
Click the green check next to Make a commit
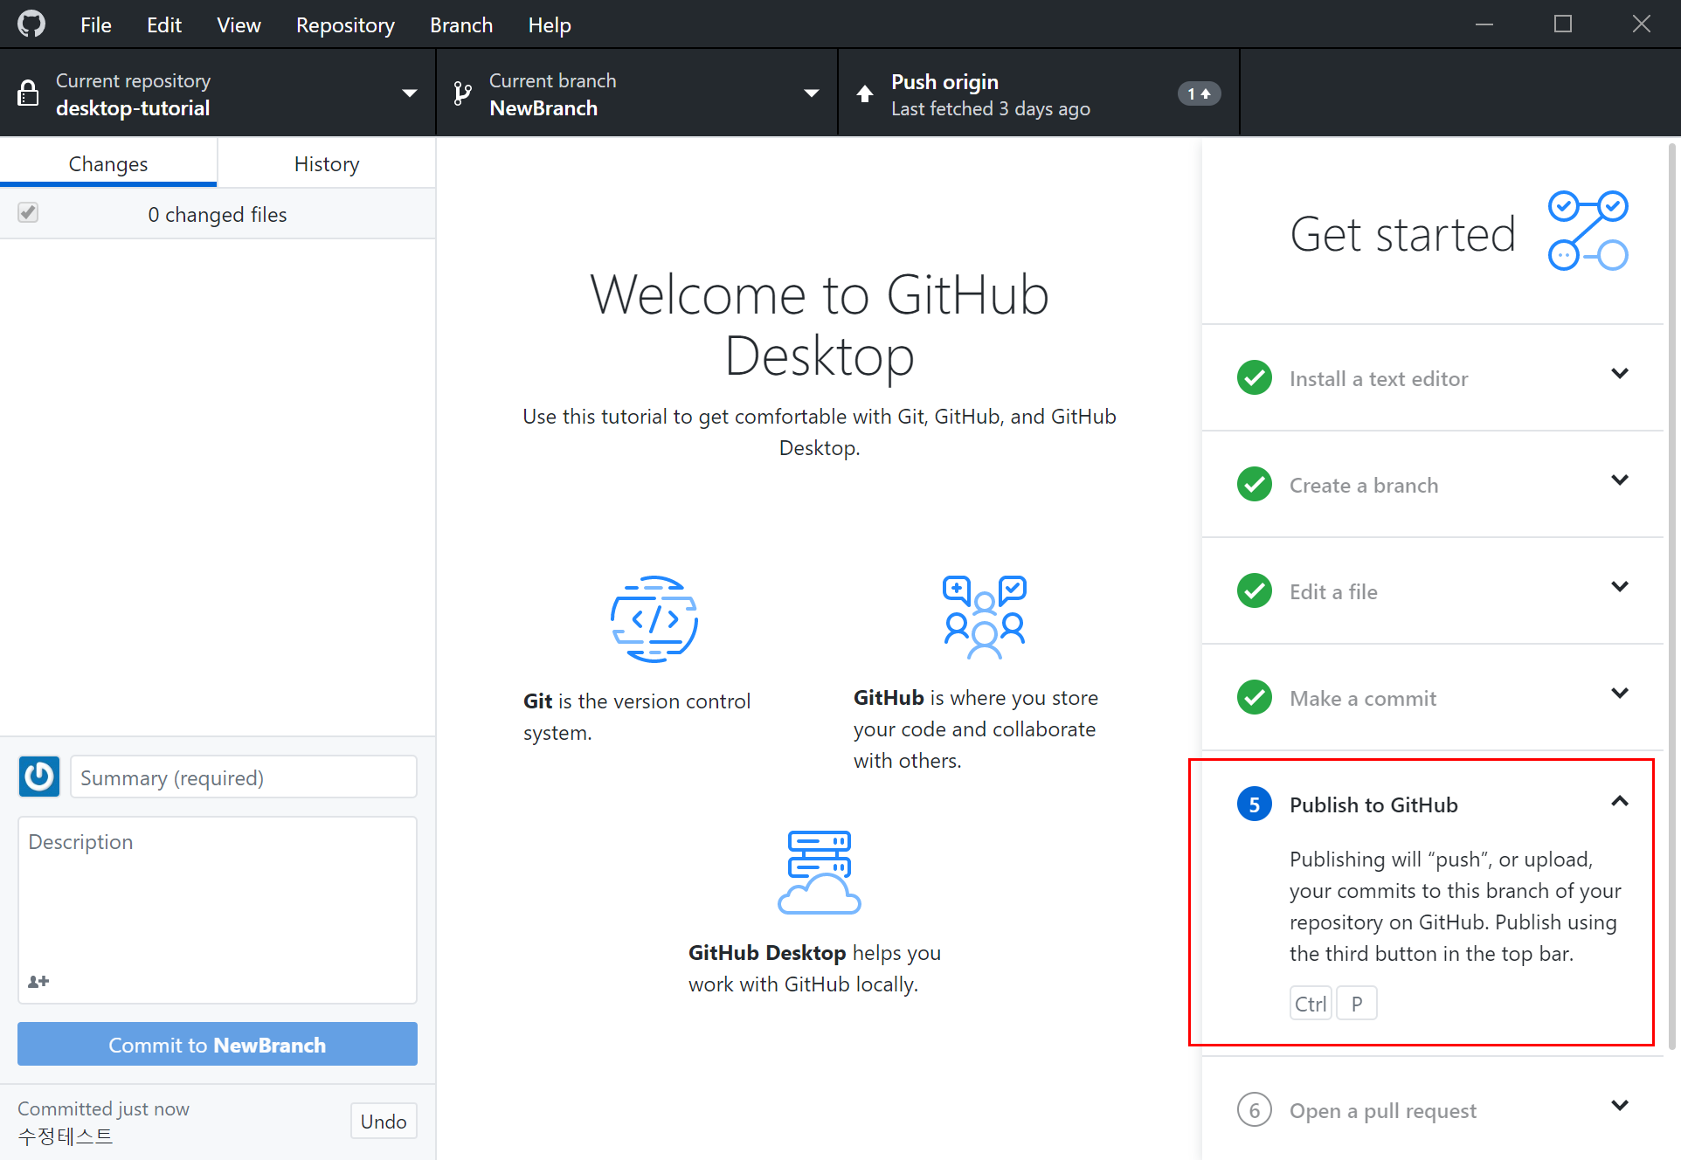(1255, 697)
